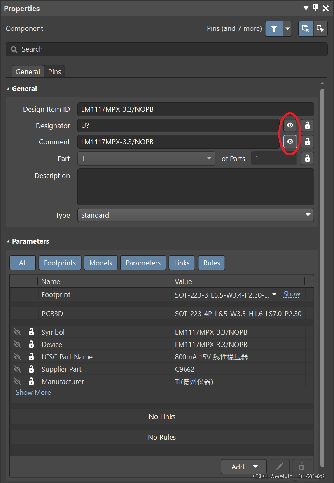
Task: Toggle lock on Device parameter
Action: tap(31, 344)
